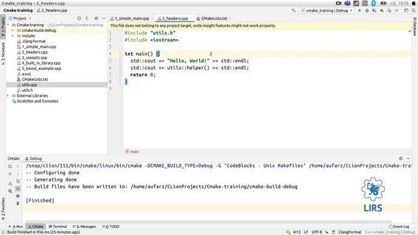Open the Terminal tool window

tap(57, 227)
